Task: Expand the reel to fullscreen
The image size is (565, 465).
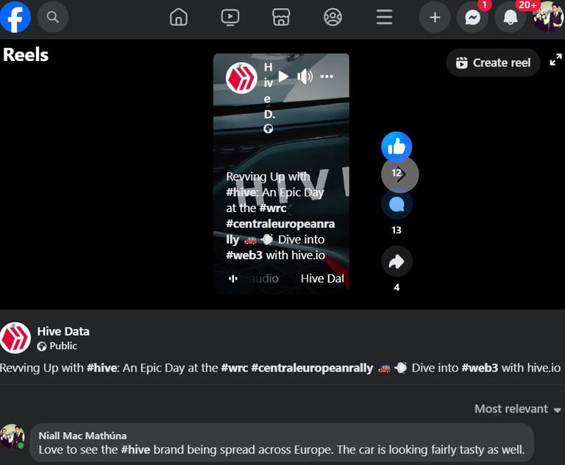Action: [555, 60]
